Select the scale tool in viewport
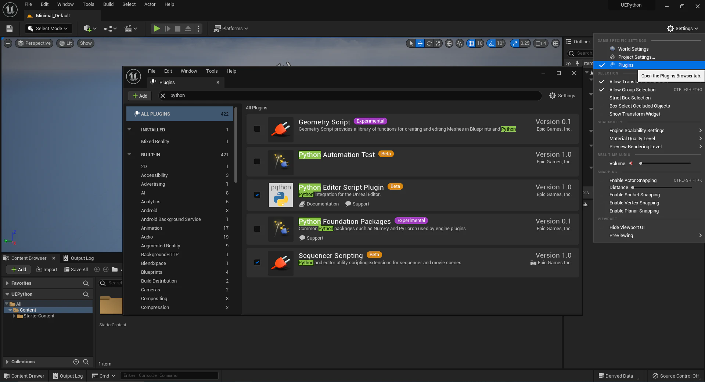 click(x=438, y=43)
